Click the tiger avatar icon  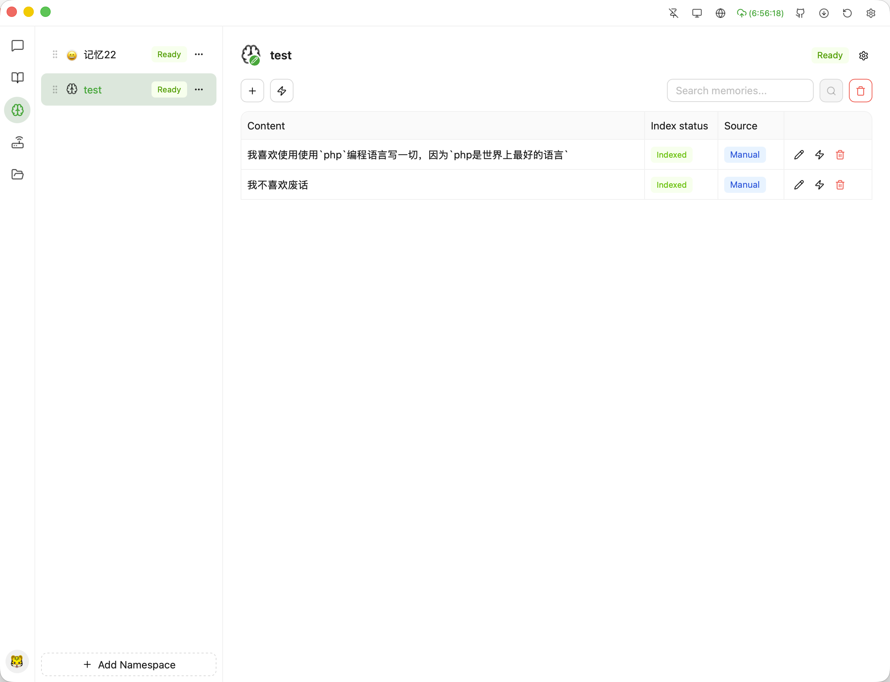point(17,661)
